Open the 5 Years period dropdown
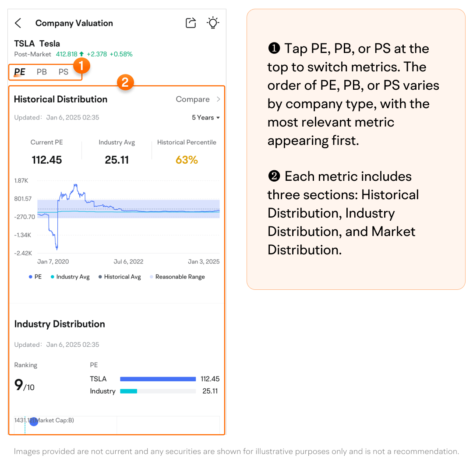This screenshot has width=473, height=461. coord(206,117)
